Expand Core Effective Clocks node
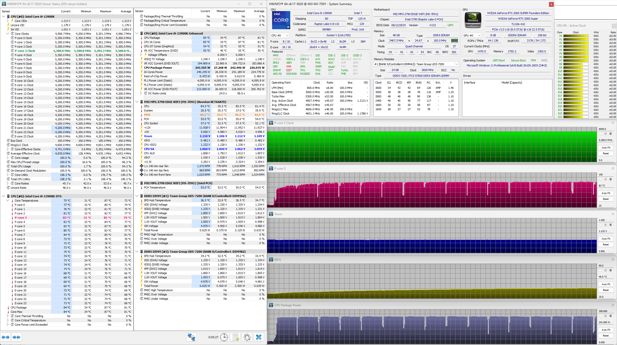The width and height of the screenshot is (617, 345). (x=8, y=149)
